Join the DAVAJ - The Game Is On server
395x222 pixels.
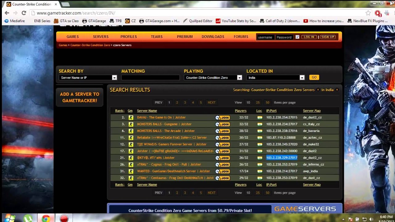click(222, 117)
